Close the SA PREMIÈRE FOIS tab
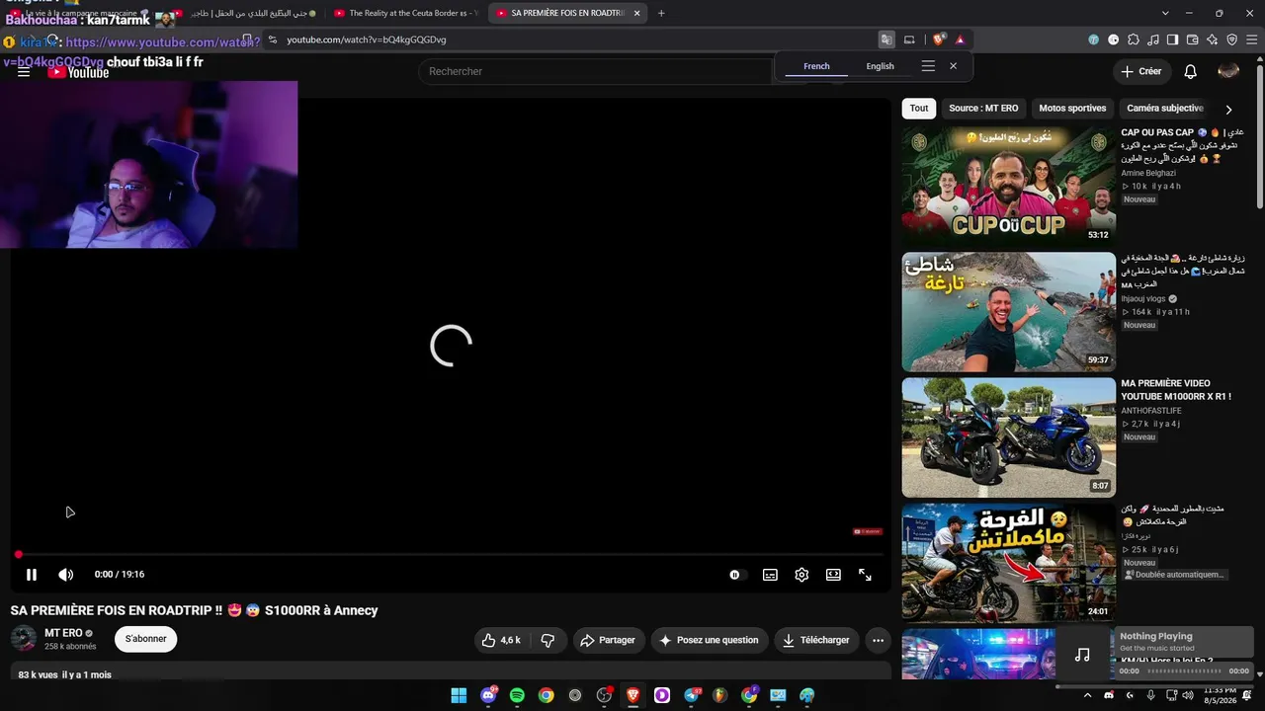 [636, 13]
